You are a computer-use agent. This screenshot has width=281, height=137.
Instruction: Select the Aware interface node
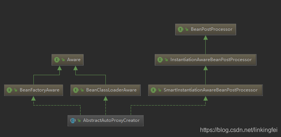(68, 60)
